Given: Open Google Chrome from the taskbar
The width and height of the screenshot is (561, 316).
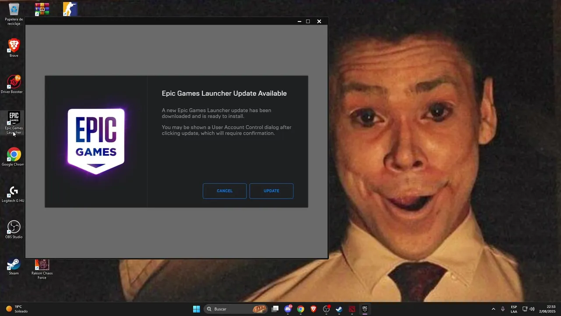Looking at the screenshot, I should (301, 309).
